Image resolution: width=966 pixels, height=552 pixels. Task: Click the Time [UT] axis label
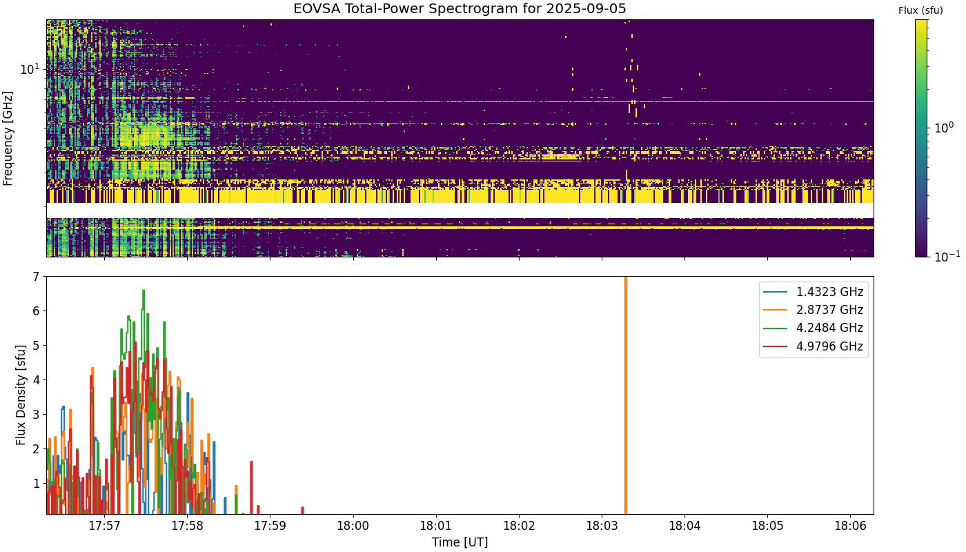[x=460, y=542]
